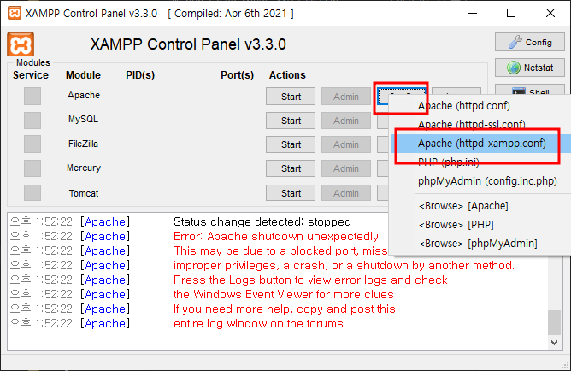Click the Apache Admin button
Screen dimensions: 571x371
pyautogui.click(x=346, y=97)
